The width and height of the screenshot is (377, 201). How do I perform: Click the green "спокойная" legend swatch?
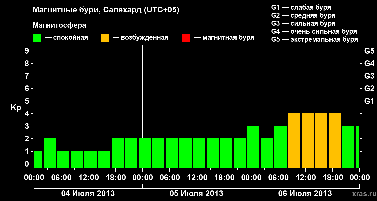[x=37, y=38]
